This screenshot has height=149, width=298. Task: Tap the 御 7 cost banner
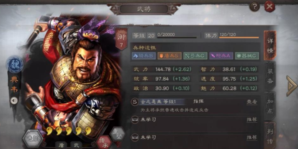coord(122,39)
